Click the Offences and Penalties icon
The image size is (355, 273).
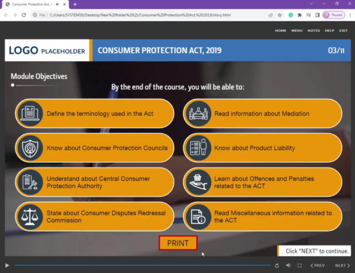[197, 182]
